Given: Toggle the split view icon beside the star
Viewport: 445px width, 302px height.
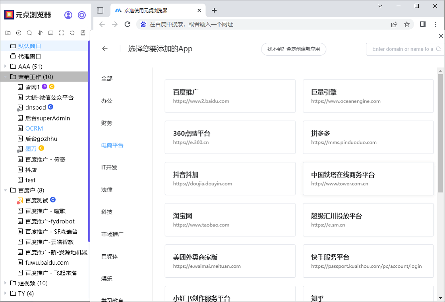Looking at the screenshot, I should click(423, 24).
